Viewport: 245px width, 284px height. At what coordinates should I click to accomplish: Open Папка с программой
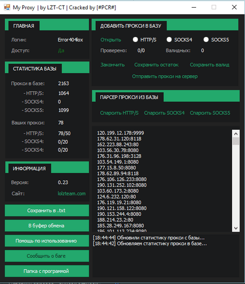[x=47, y=271]
